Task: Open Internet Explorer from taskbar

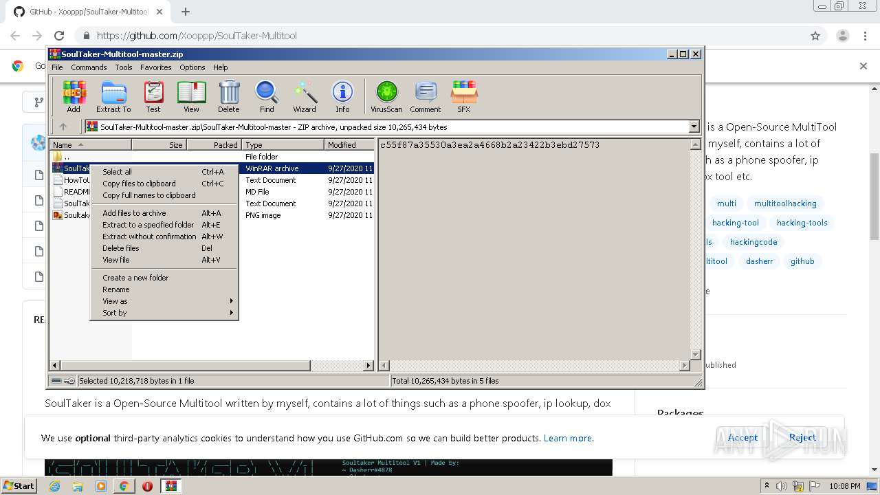Action: [54, 486]
